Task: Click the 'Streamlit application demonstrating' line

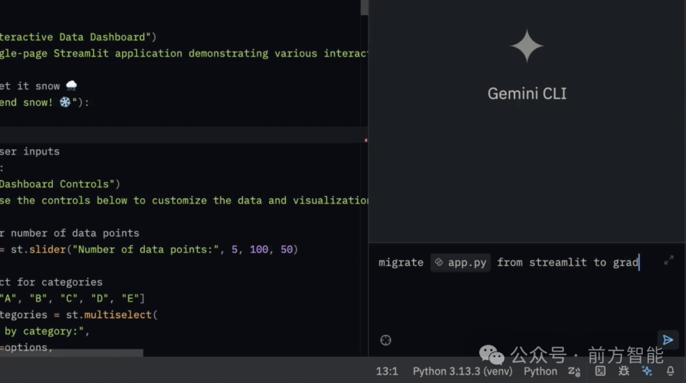Action: [x=184, y=53]
